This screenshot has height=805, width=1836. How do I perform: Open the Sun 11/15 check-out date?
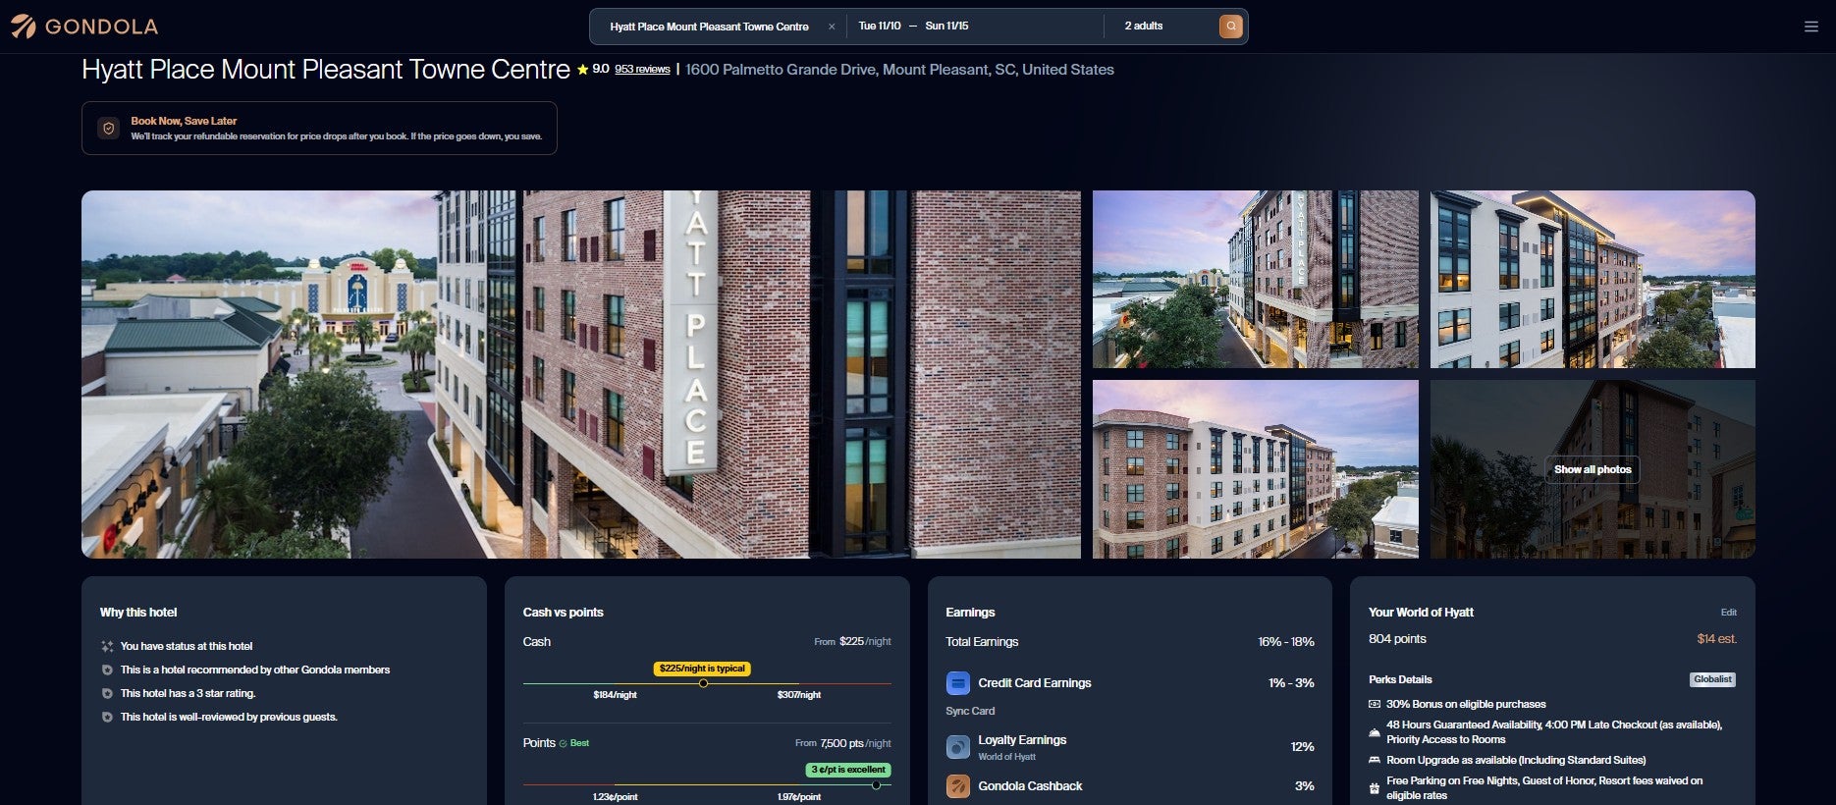click(946, 27)
